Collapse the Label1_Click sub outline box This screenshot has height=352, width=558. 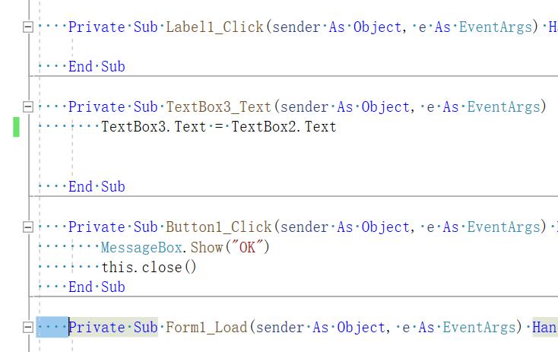point(28,27)
